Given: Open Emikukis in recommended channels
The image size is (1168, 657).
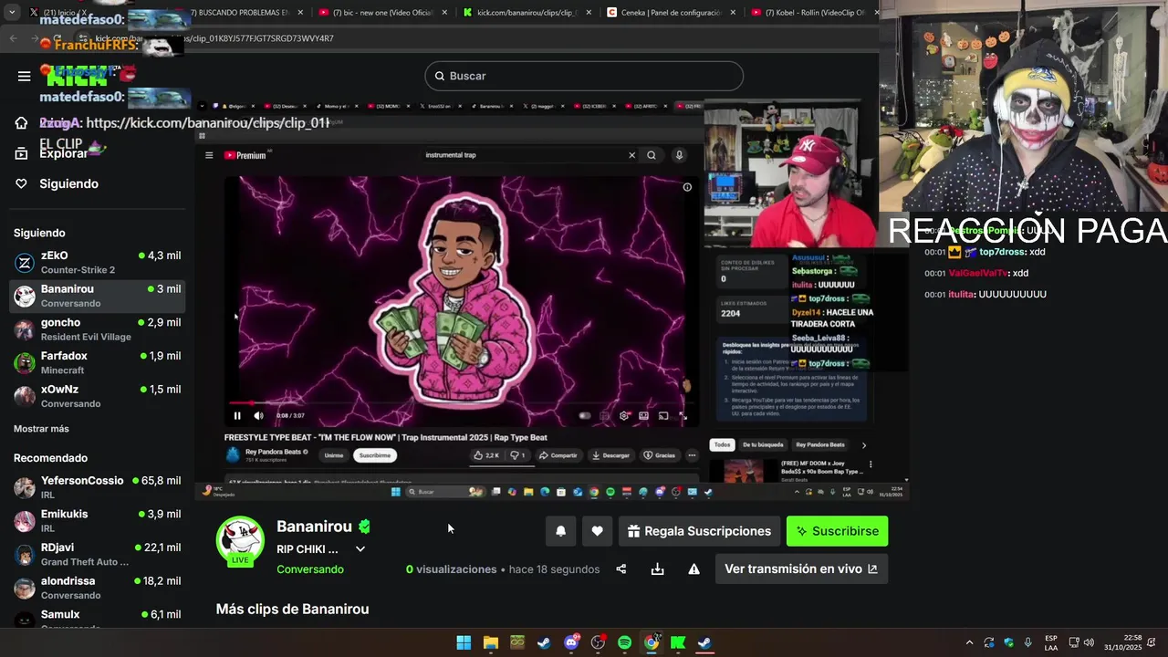Looking at the screenshot, I should pyautogui.click(x=97, y=521).
